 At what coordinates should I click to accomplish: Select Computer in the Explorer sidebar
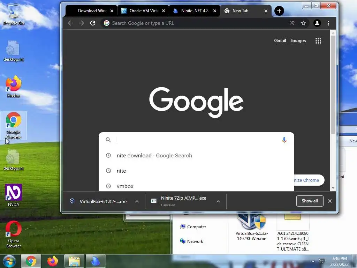[193, 227]
